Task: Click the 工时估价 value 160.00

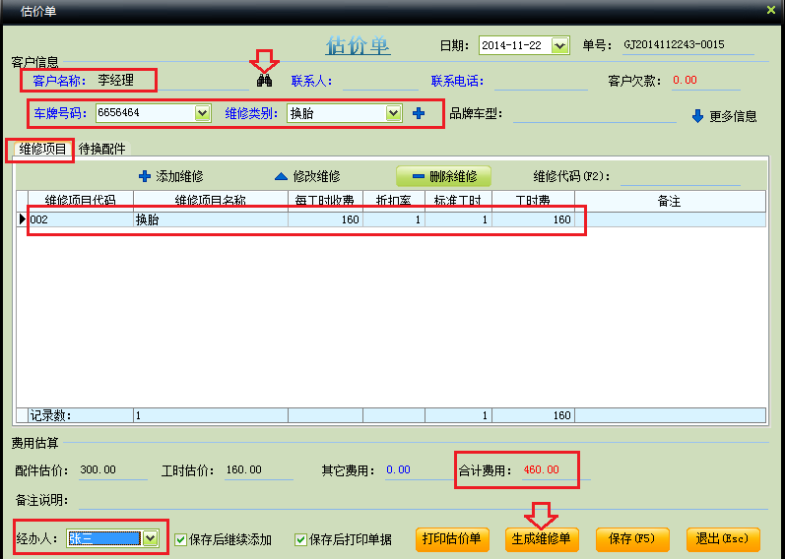Action: [x=244, y=469]
